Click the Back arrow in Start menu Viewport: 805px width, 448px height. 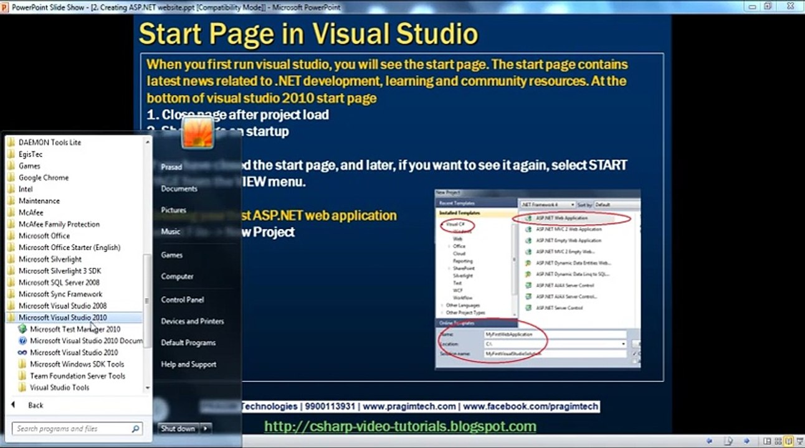click(13, 405)
